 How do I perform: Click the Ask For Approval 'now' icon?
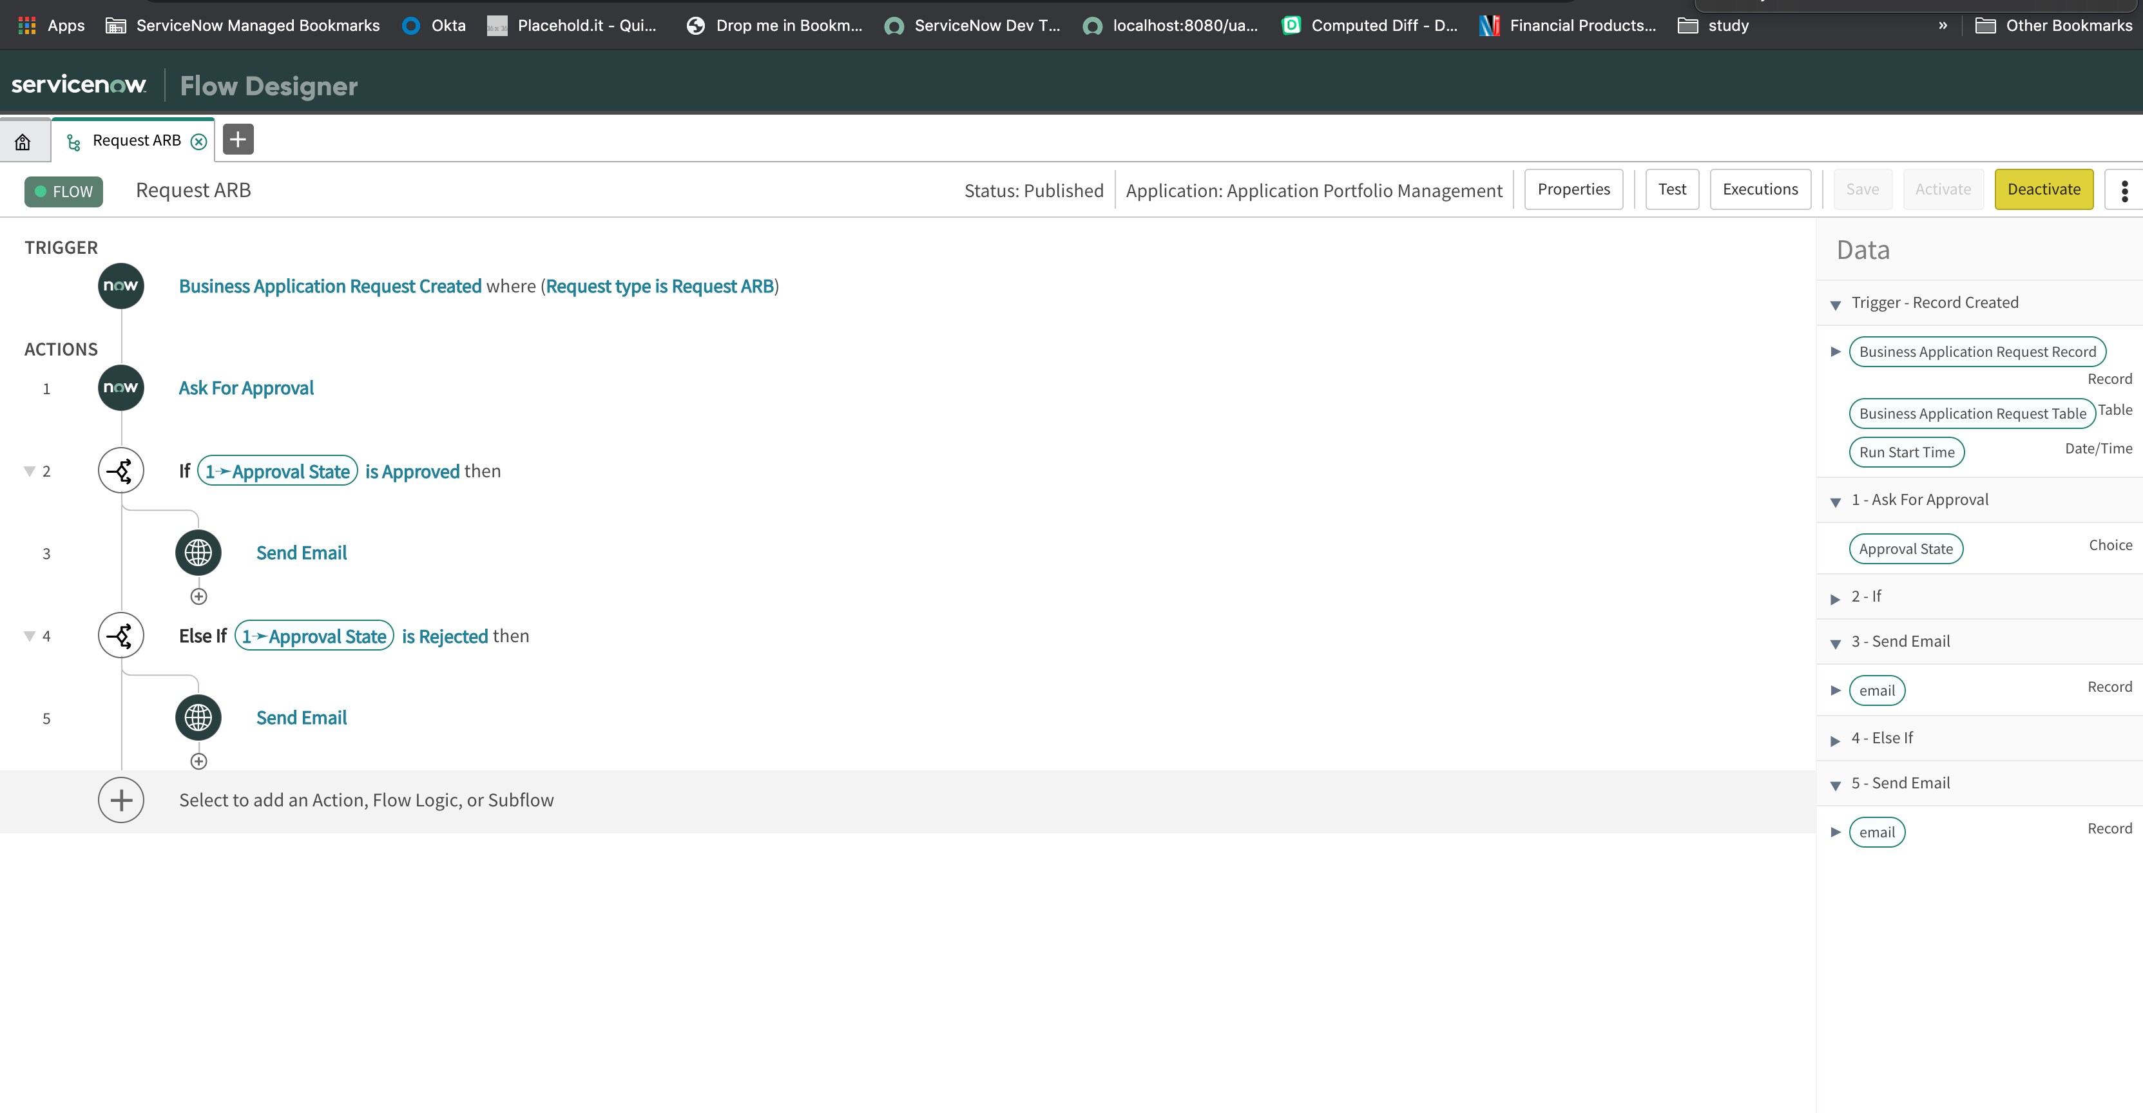(120, 388)
